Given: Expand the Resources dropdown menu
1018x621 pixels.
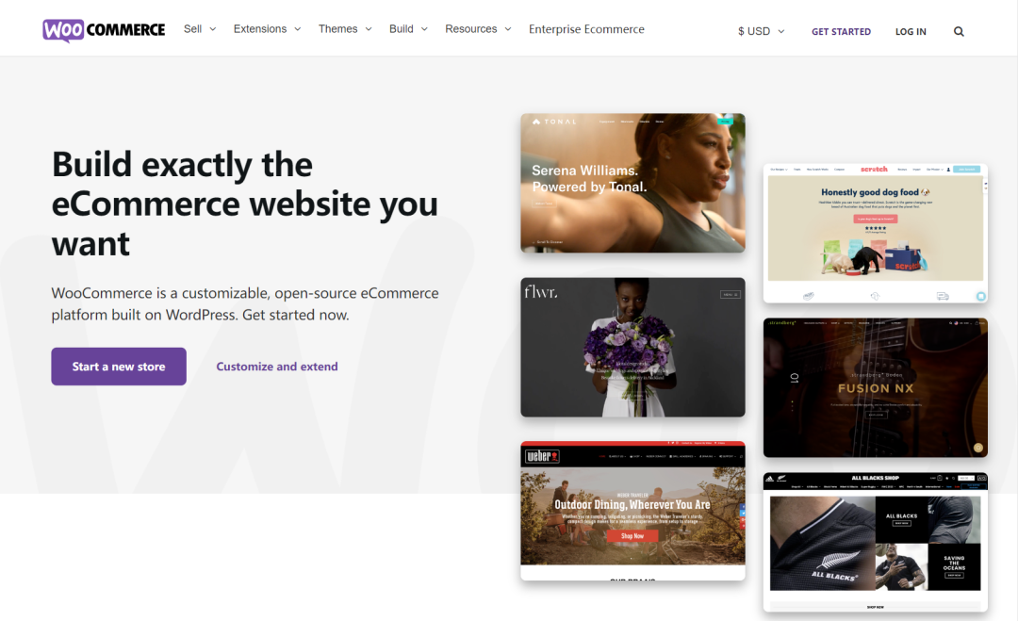Looking at the screenshot, I should 477,28.
